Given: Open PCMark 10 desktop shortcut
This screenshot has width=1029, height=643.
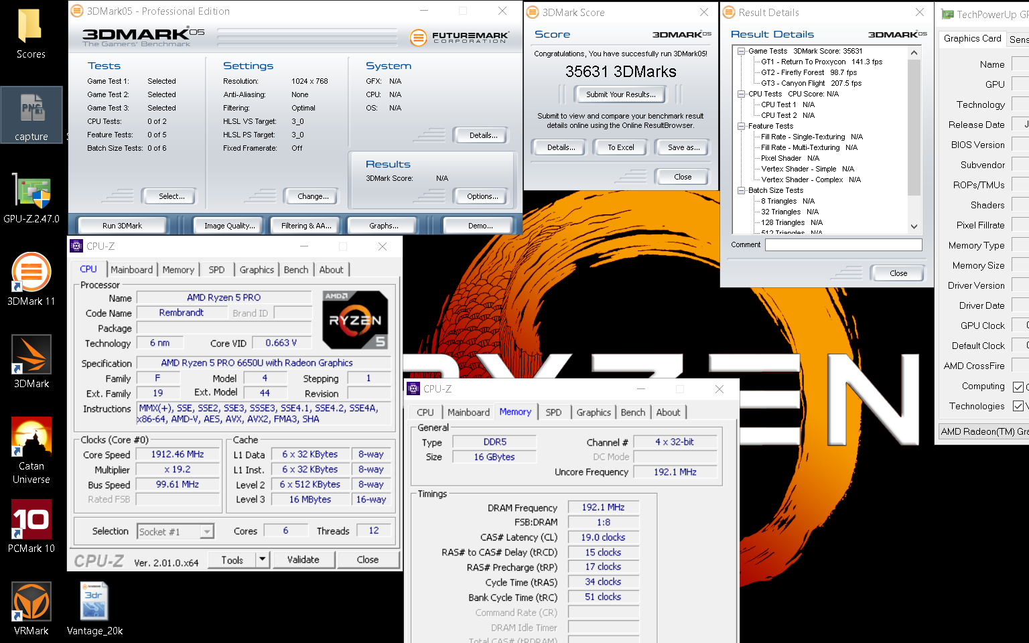Looking at the screenshot, I should pos(31,526).
